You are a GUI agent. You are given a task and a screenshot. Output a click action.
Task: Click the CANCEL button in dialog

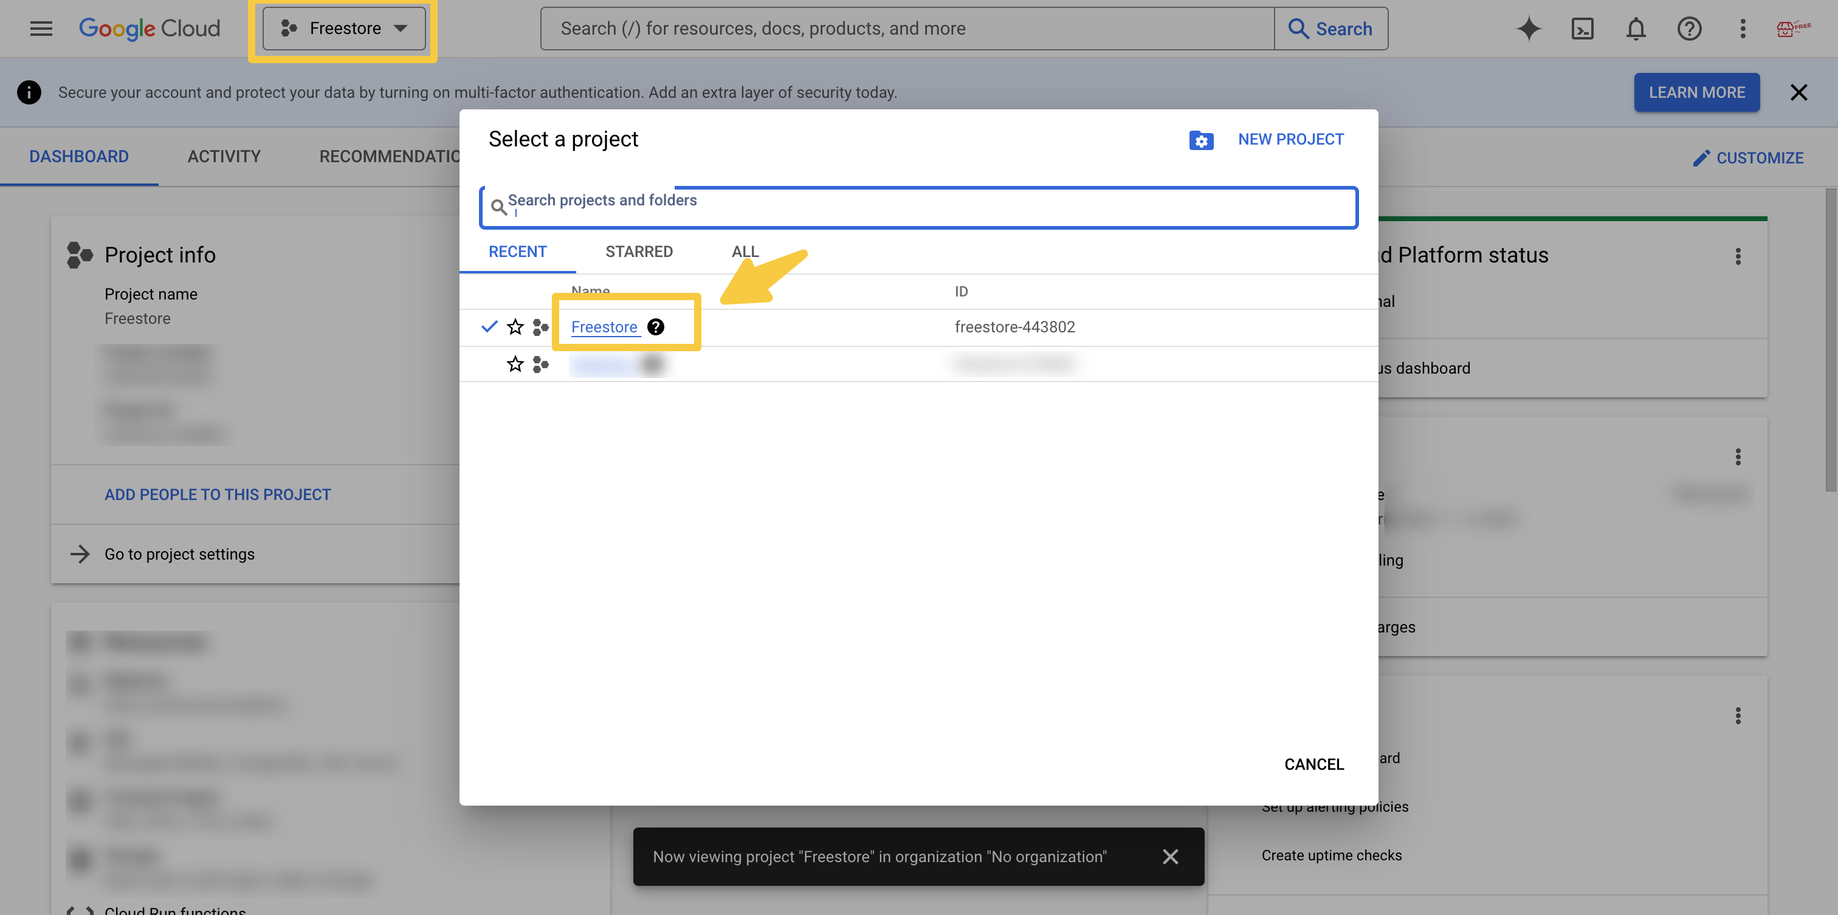(x=1313, y=764)
